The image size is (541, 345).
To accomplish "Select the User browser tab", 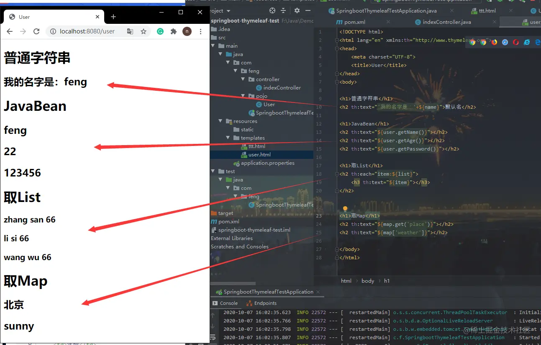I will pyautogui.click(x=54, y=17).
